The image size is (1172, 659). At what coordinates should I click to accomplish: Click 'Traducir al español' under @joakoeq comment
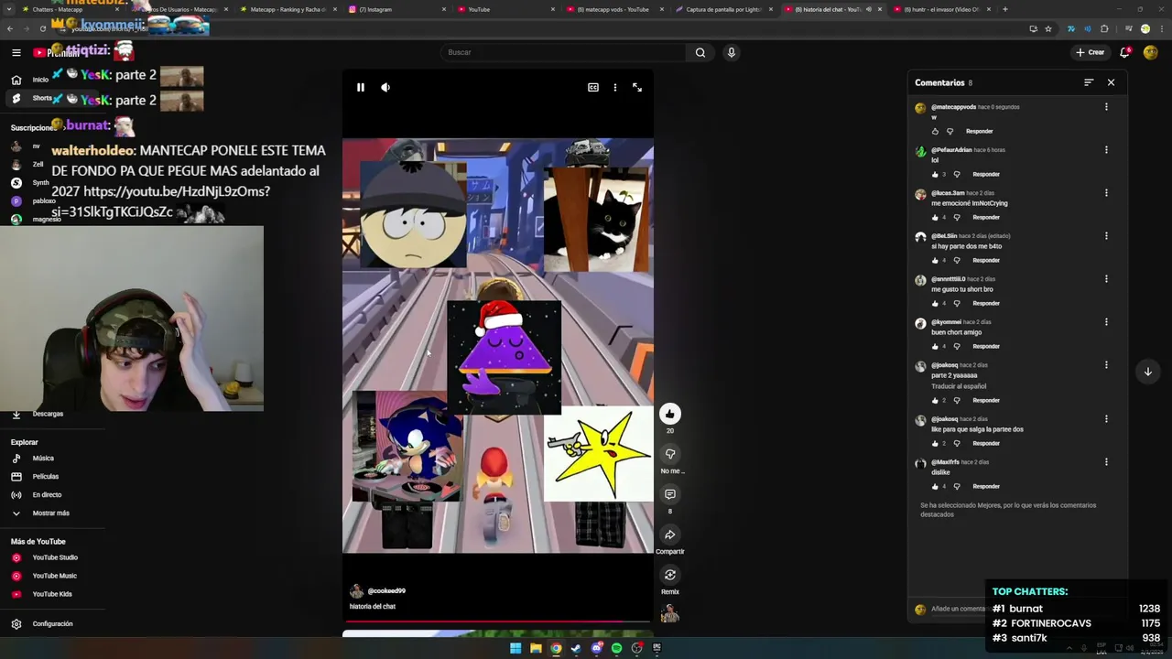959,386
